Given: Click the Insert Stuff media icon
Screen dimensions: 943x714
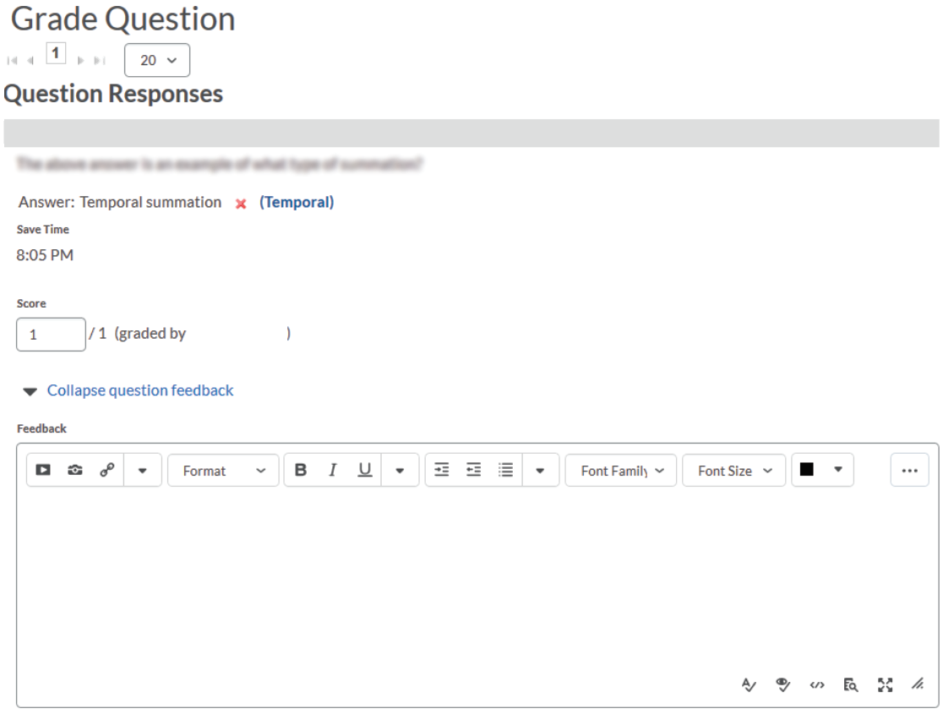Looking at the screenshot, I should pos(43,470).
